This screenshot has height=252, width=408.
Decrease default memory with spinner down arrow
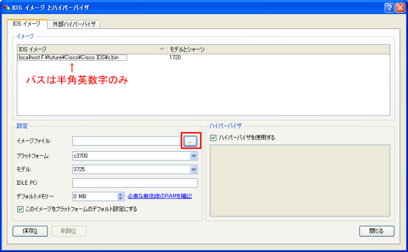tap(120, 198)
